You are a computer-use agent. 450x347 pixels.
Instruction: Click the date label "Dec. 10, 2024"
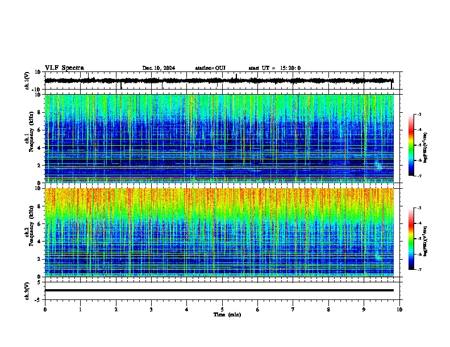pos(159,68)
